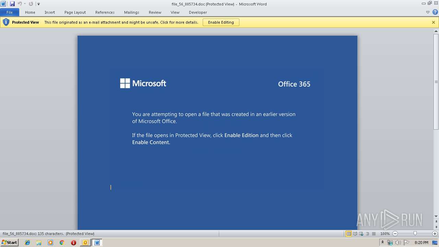Image resolution: width=439 pixels, height=247 pixels.
Task: Minimize the Word window
Action: click(424, 3)
